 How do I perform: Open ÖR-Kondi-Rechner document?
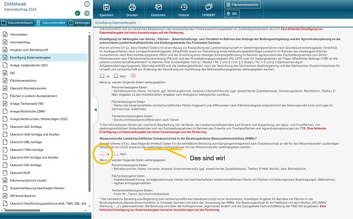(x=23, y=196)
